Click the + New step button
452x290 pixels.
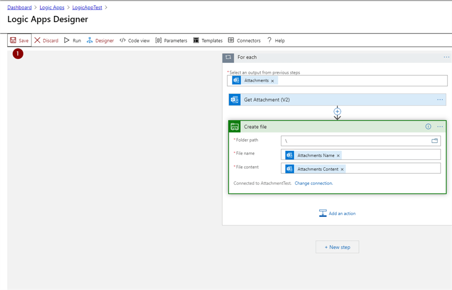(337, 247)
